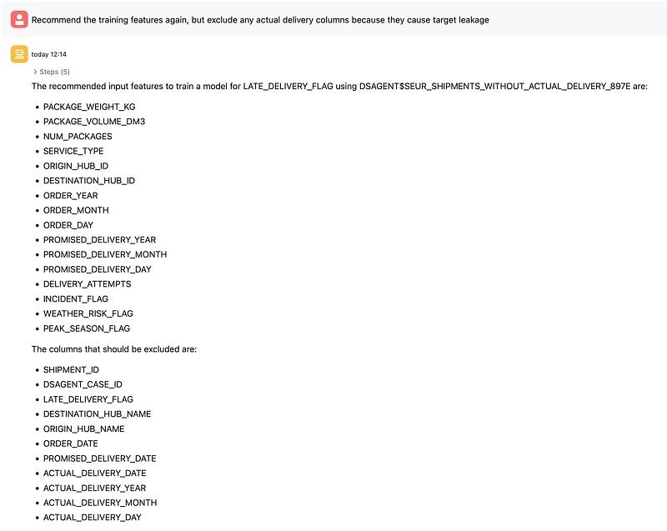Image resolution: width=667 pixels, height=531 pixels.
Task: Click the chevron beside Steps (5)
Action: 35,72
